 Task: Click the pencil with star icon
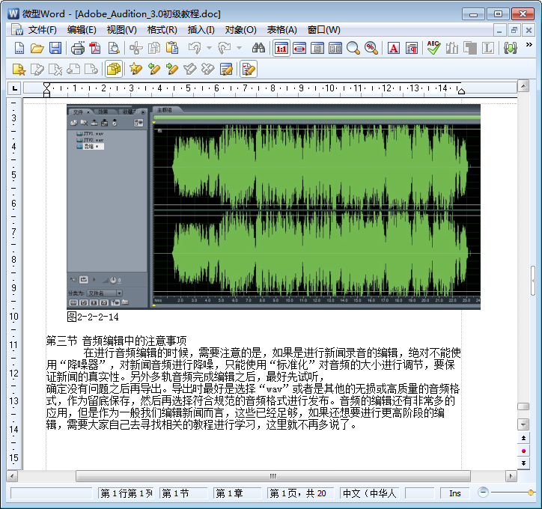click(x=135, y=70)
